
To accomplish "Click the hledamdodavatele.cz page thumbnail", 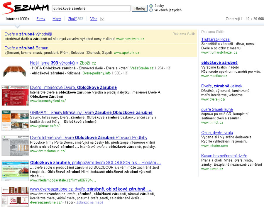I will (15, 171).
